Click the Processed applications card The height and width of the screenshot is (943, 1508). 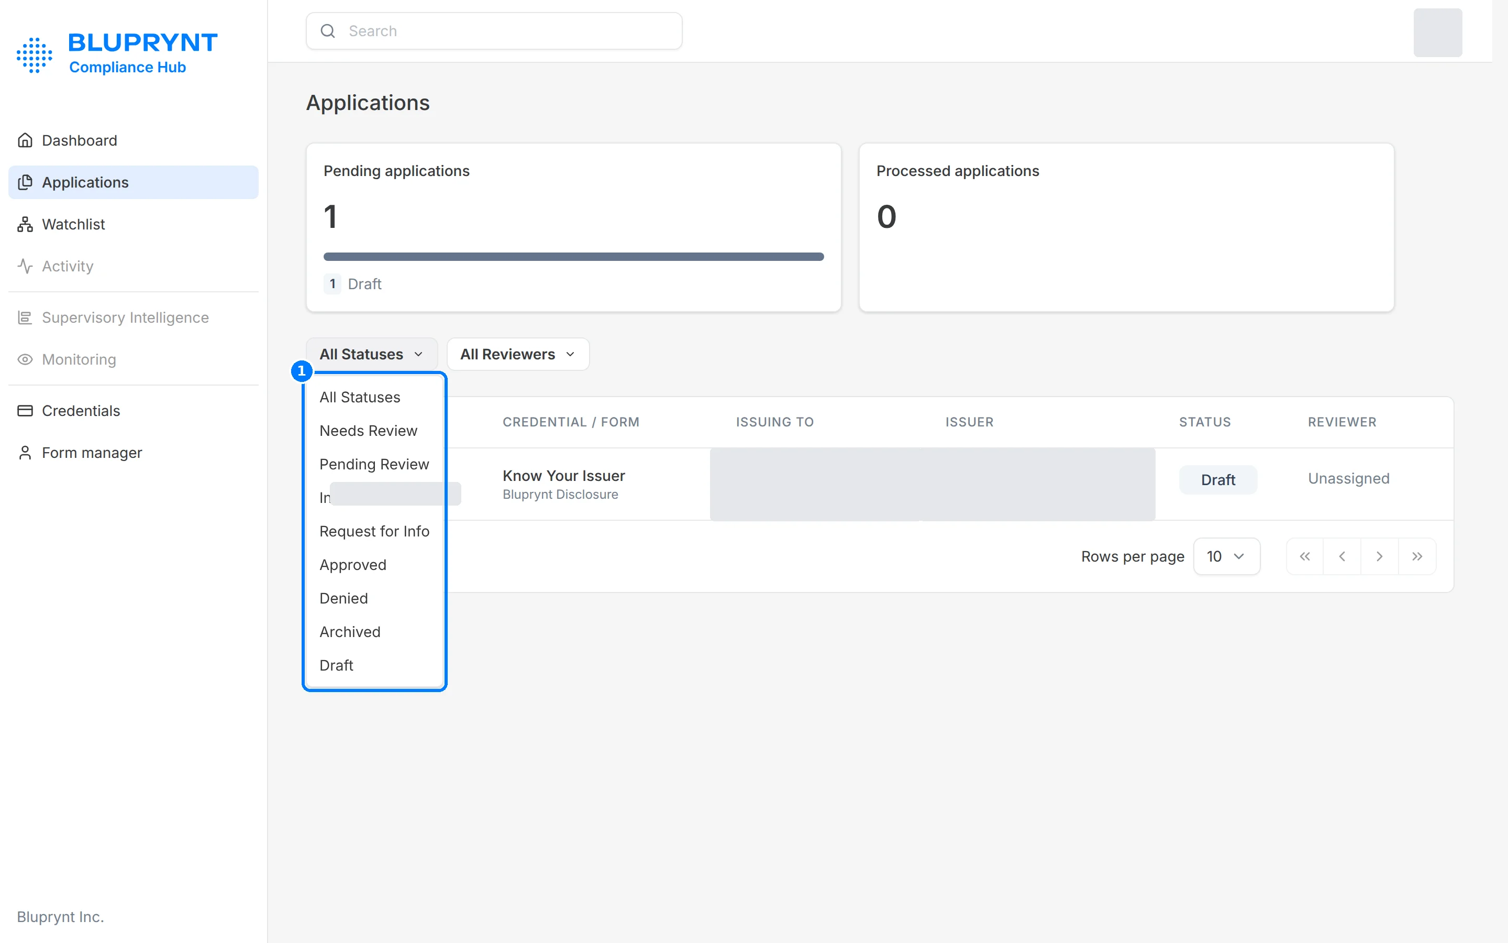(1126, 228)
